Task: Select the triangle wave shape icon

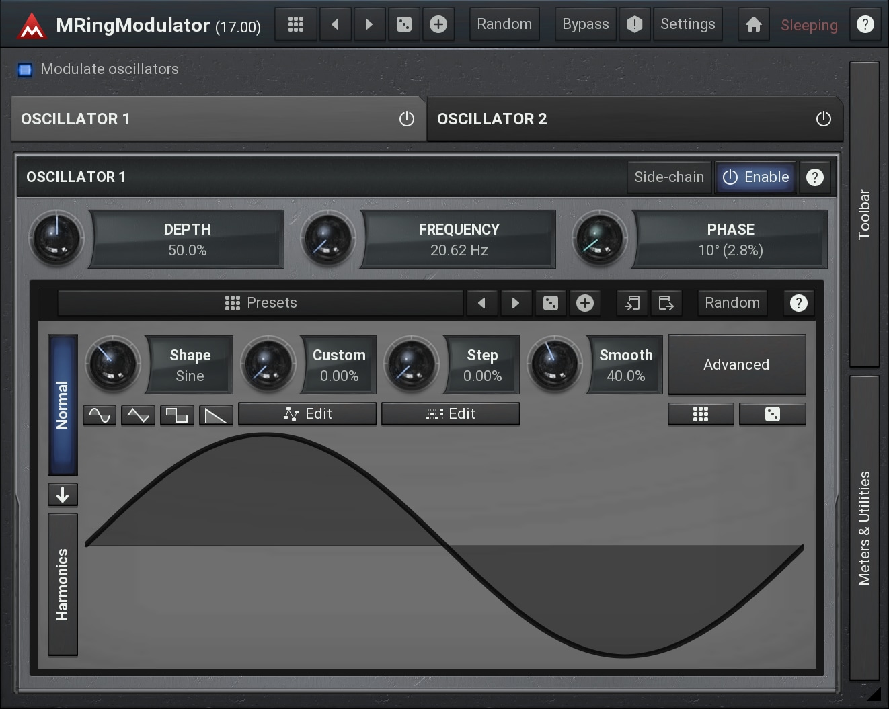Action: 138,415
